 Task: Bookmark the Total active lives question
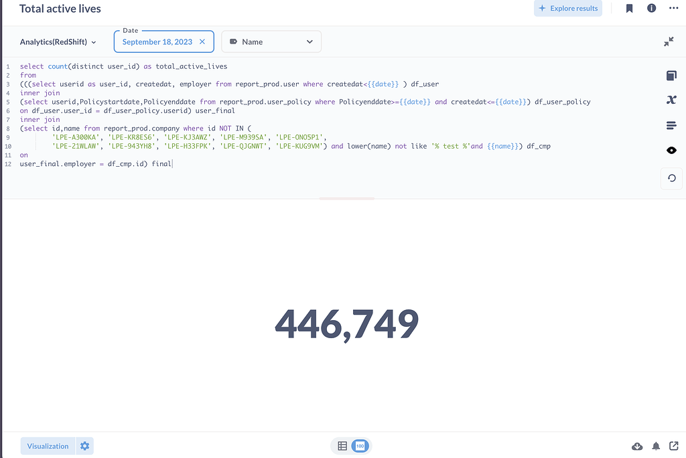(x=628, y=9)
